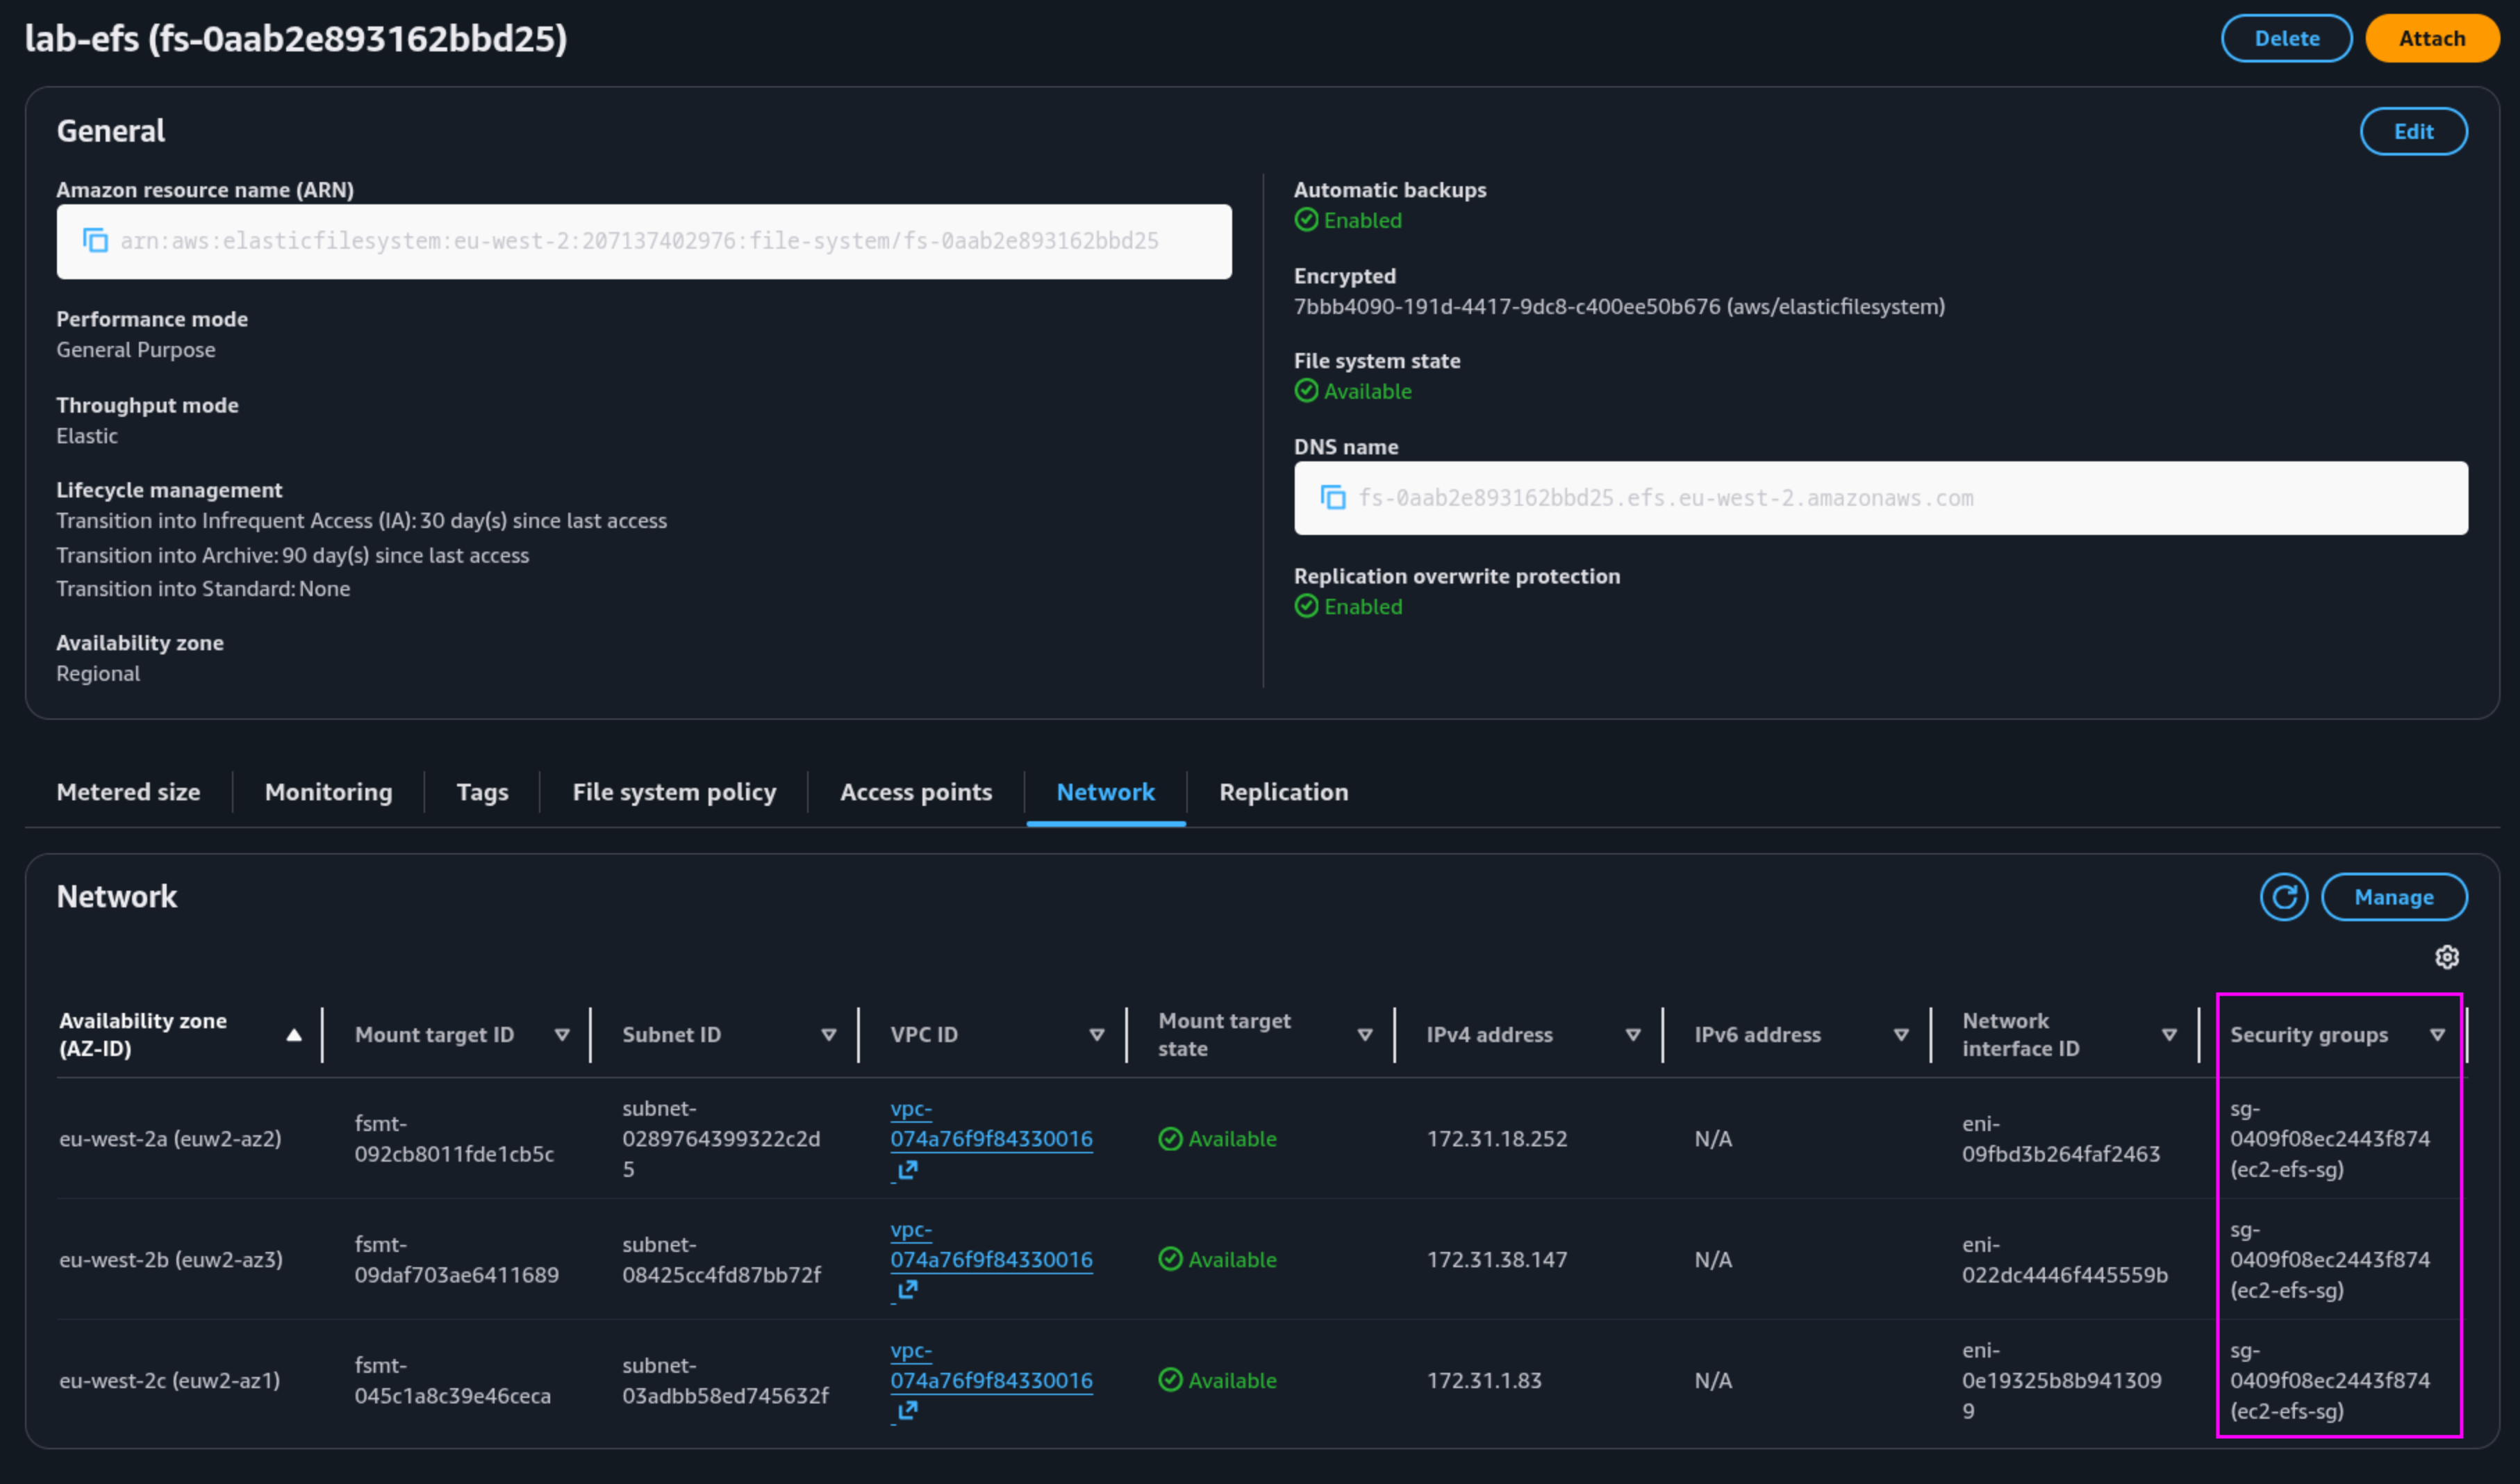Open the File system policy tab
The image size is (2520, 1484).
click(674, 792)
